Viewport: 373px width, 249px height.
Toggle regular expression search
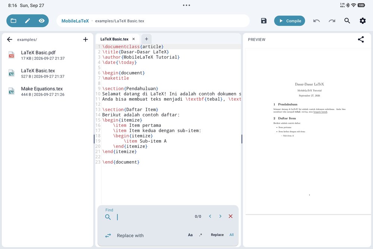coord(201,235)
